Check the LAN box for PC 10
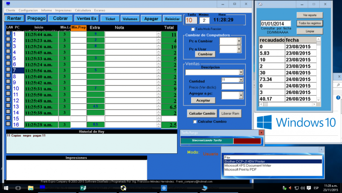The height and width of the screenshot is (193, 342). point(8,88)
